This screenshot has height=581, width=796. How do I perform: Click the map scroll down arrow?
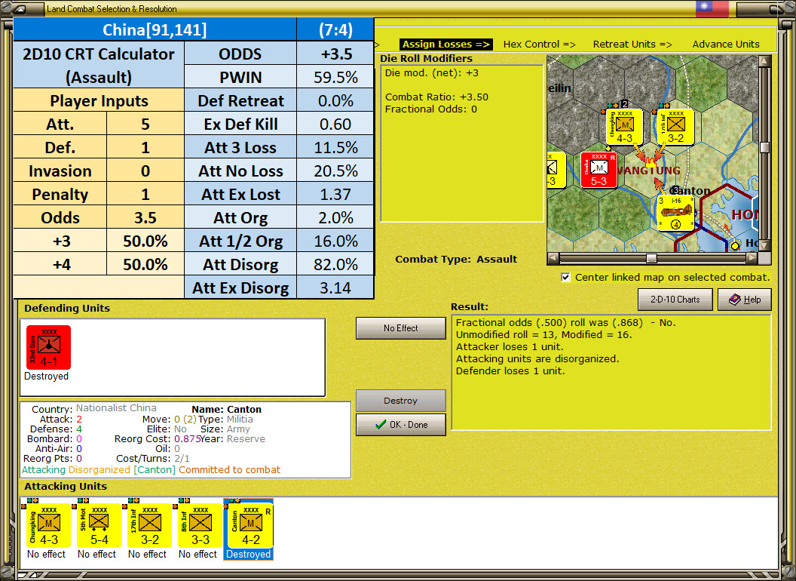click(764, 245)
